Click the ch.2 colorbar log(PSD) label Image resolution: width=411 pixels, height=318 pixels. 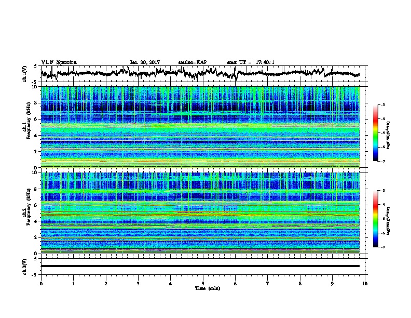coord(389,221)
